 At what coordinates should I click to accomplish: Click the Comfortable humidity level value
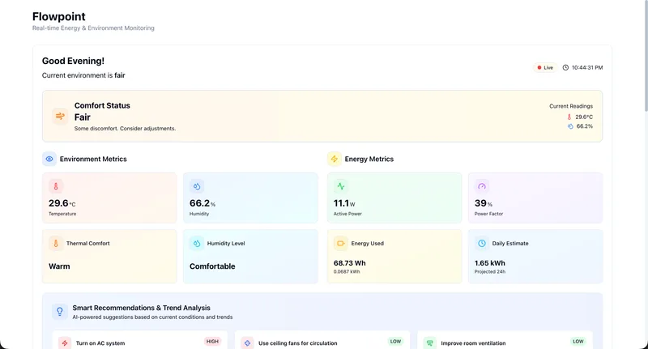pos(212,266)
